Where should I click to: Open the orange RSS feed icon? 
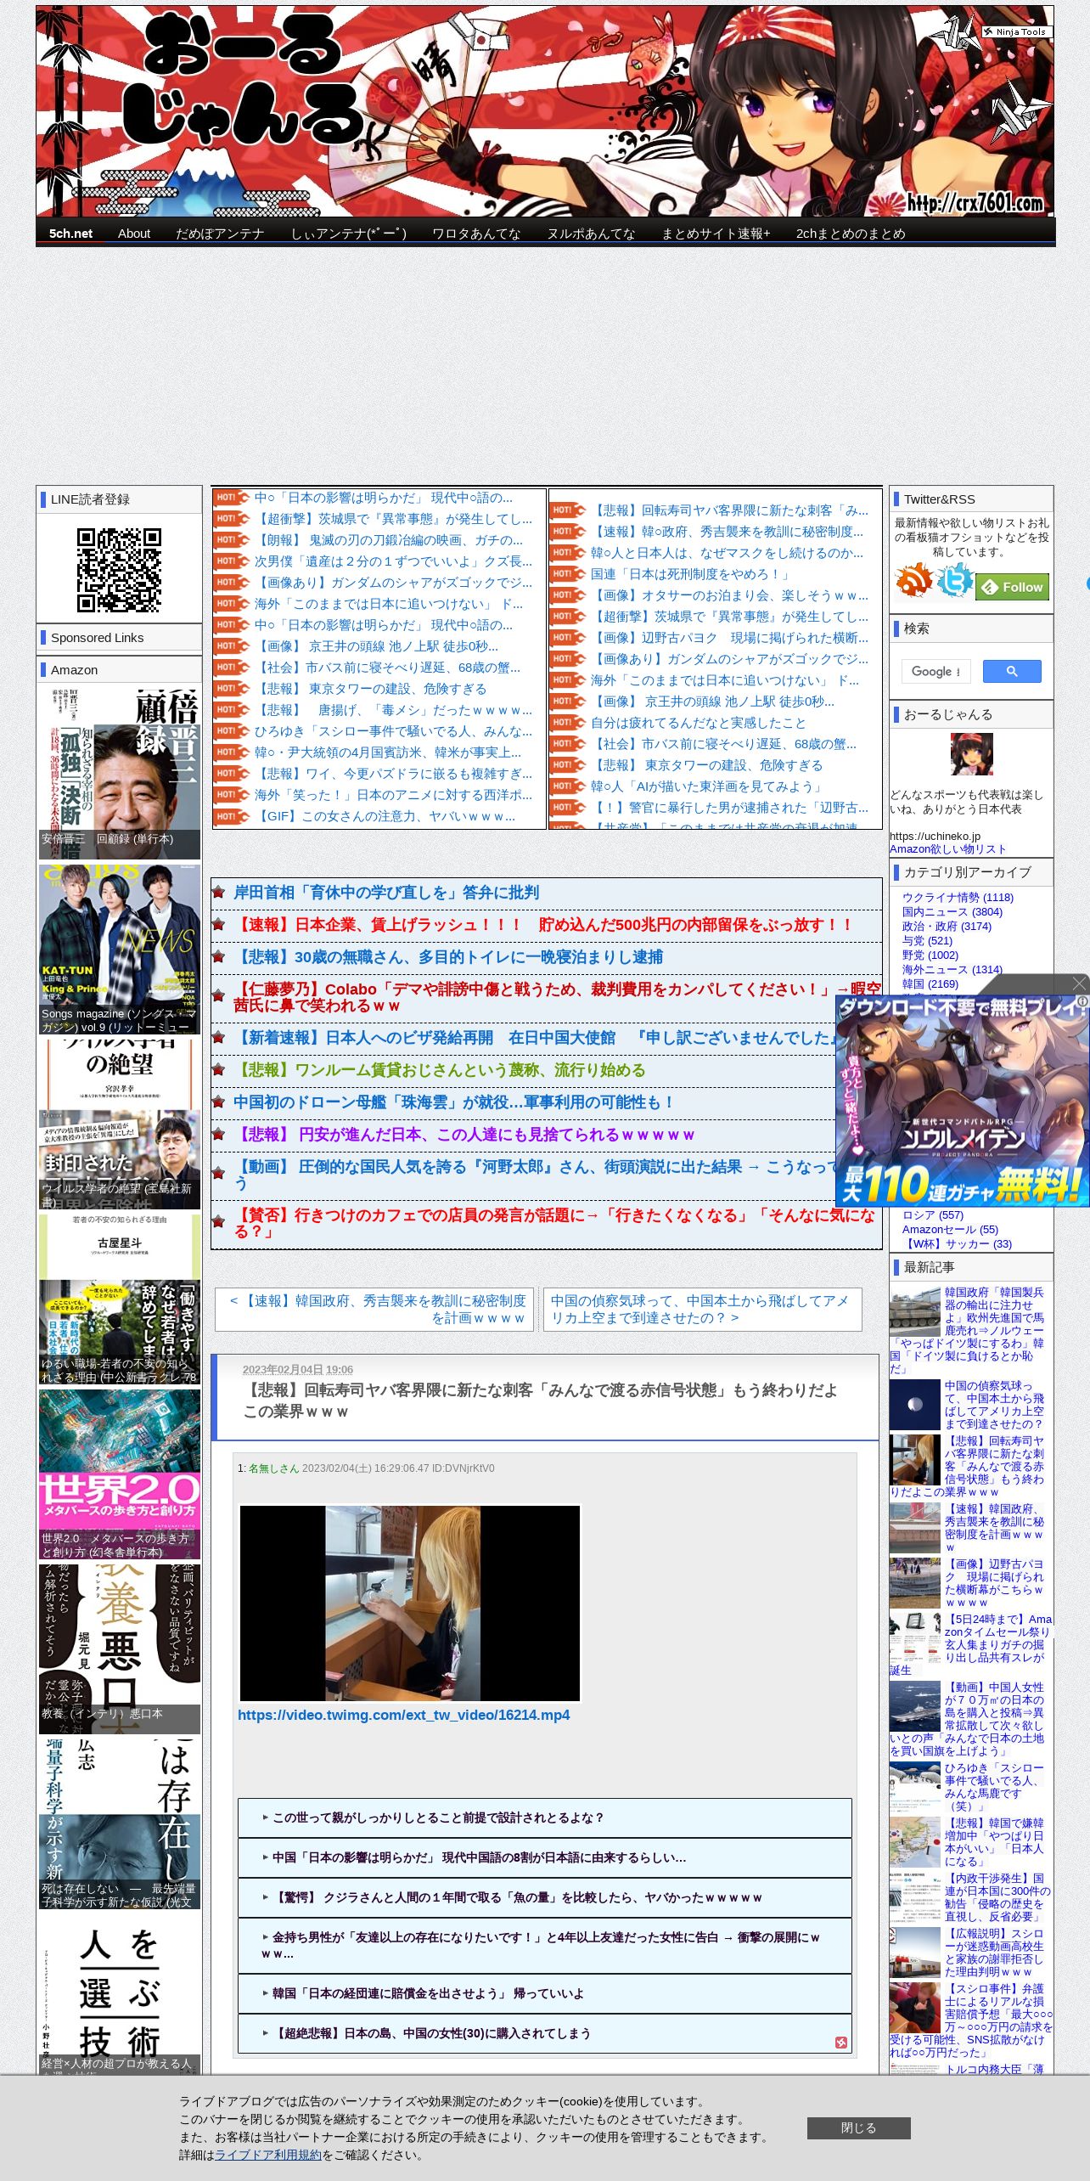[x=913, y=580]
